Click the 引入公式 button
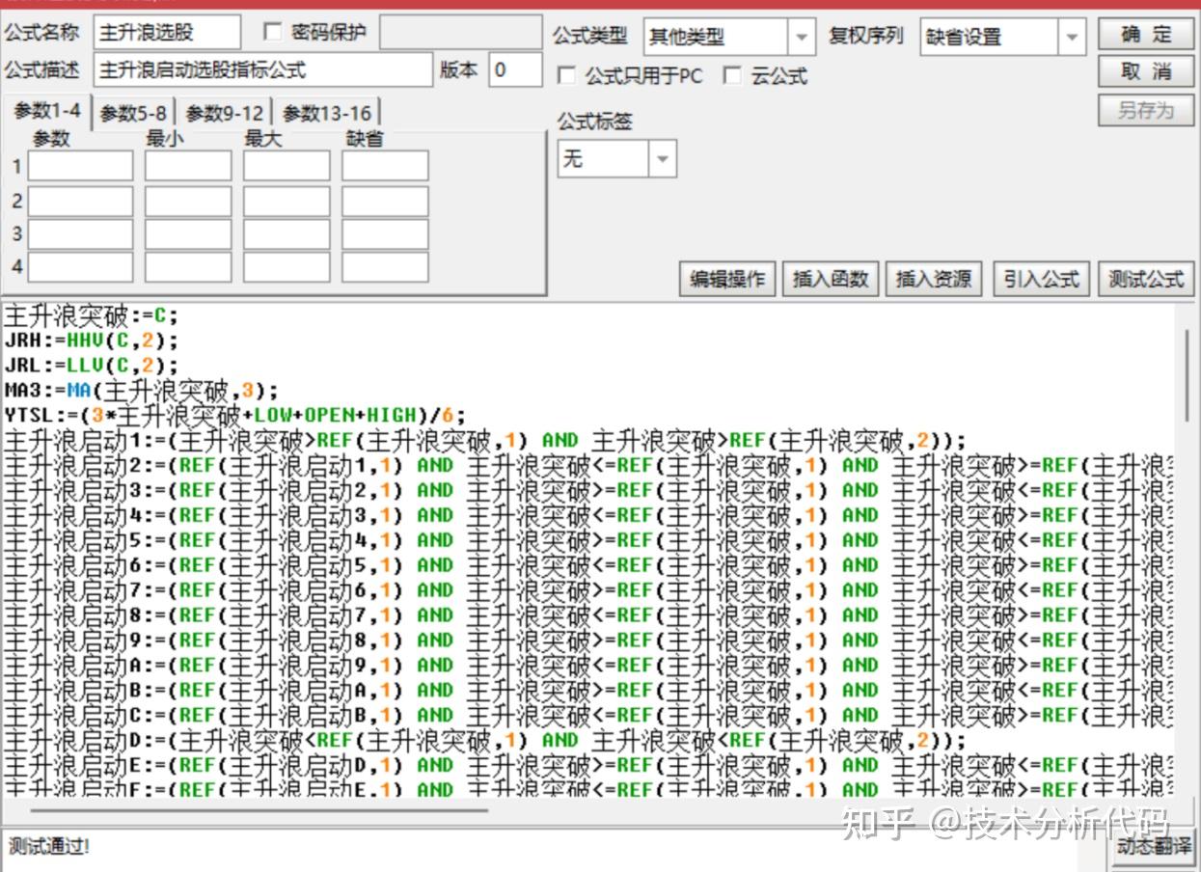This screenshot has height=873, width=1201. 1041,280
